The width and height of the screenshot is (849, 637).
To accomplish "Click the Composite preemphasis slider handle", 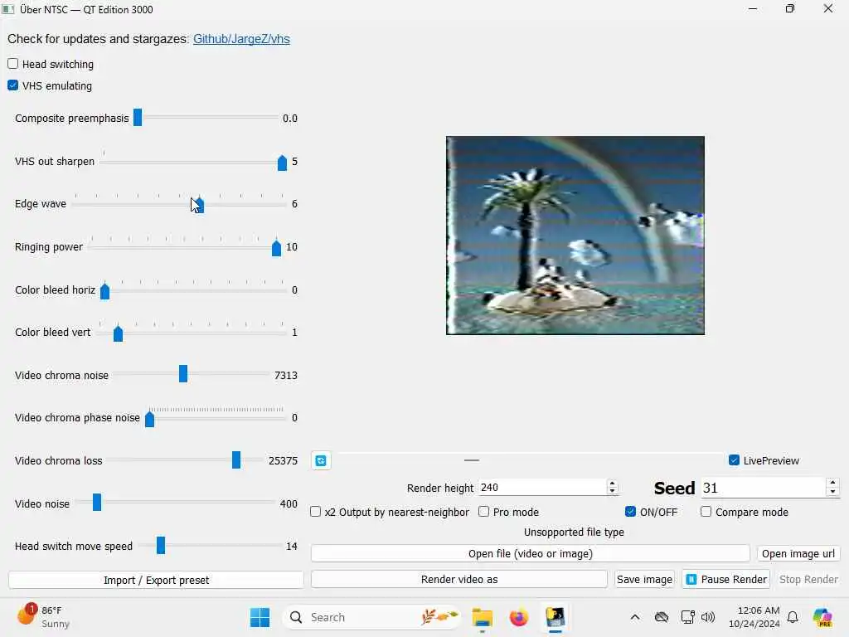I will (138, 118).
